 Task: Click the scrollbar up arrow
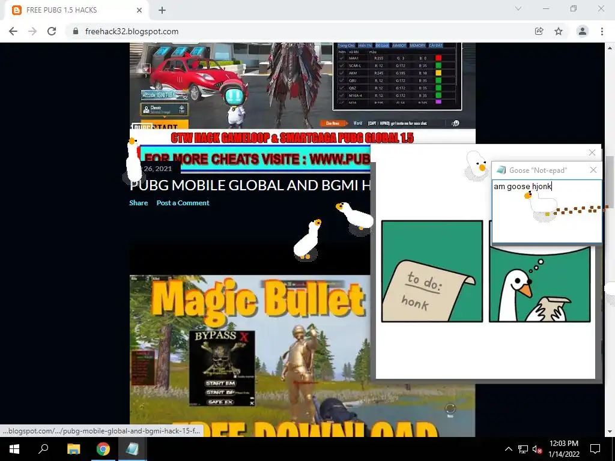click(610, 48)
